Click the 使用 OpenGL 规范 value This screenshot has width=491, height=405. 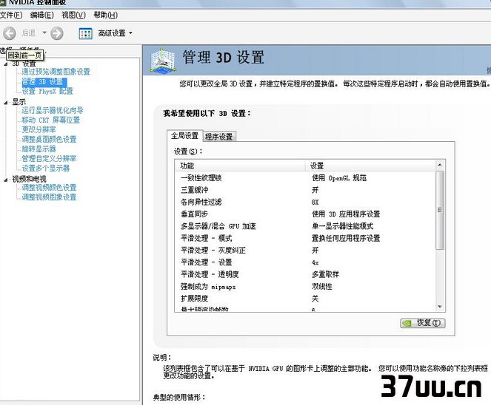pos(339,178)
